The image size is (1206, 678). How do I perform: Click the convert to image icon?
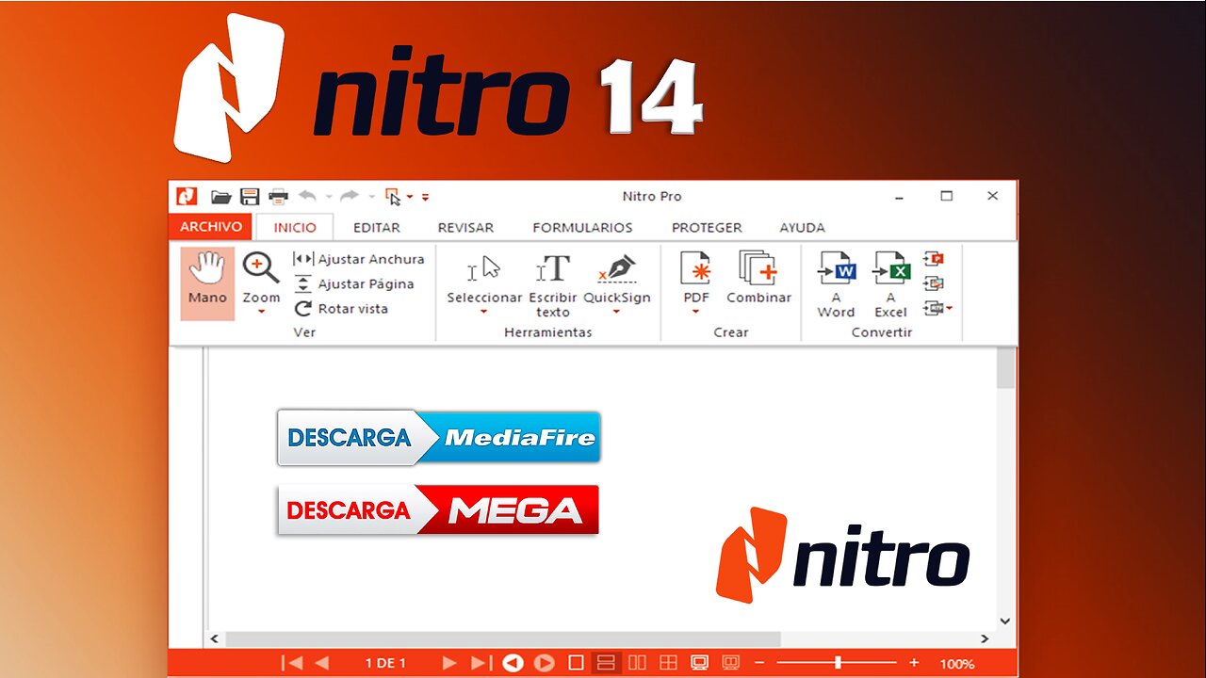click(x=934, y=283)
